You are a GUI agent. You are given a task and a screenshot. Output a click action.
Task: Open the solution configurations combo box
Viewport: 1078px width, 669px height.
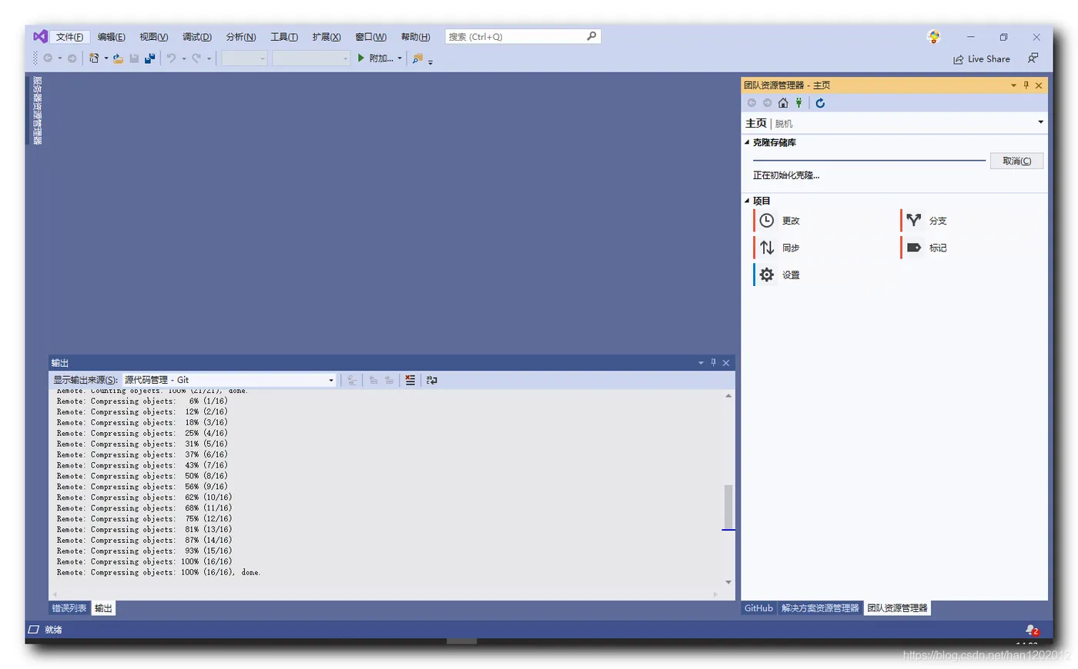click(244, 58)
